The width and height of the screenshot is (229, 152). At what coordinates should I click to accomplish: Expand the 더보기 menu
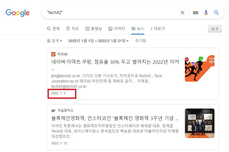(x=157, y=28)
